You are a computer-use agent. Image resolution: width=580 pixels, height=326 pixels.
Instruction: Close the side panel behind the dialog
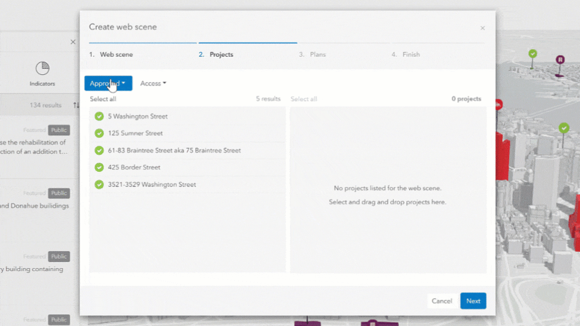click(73, 42)
